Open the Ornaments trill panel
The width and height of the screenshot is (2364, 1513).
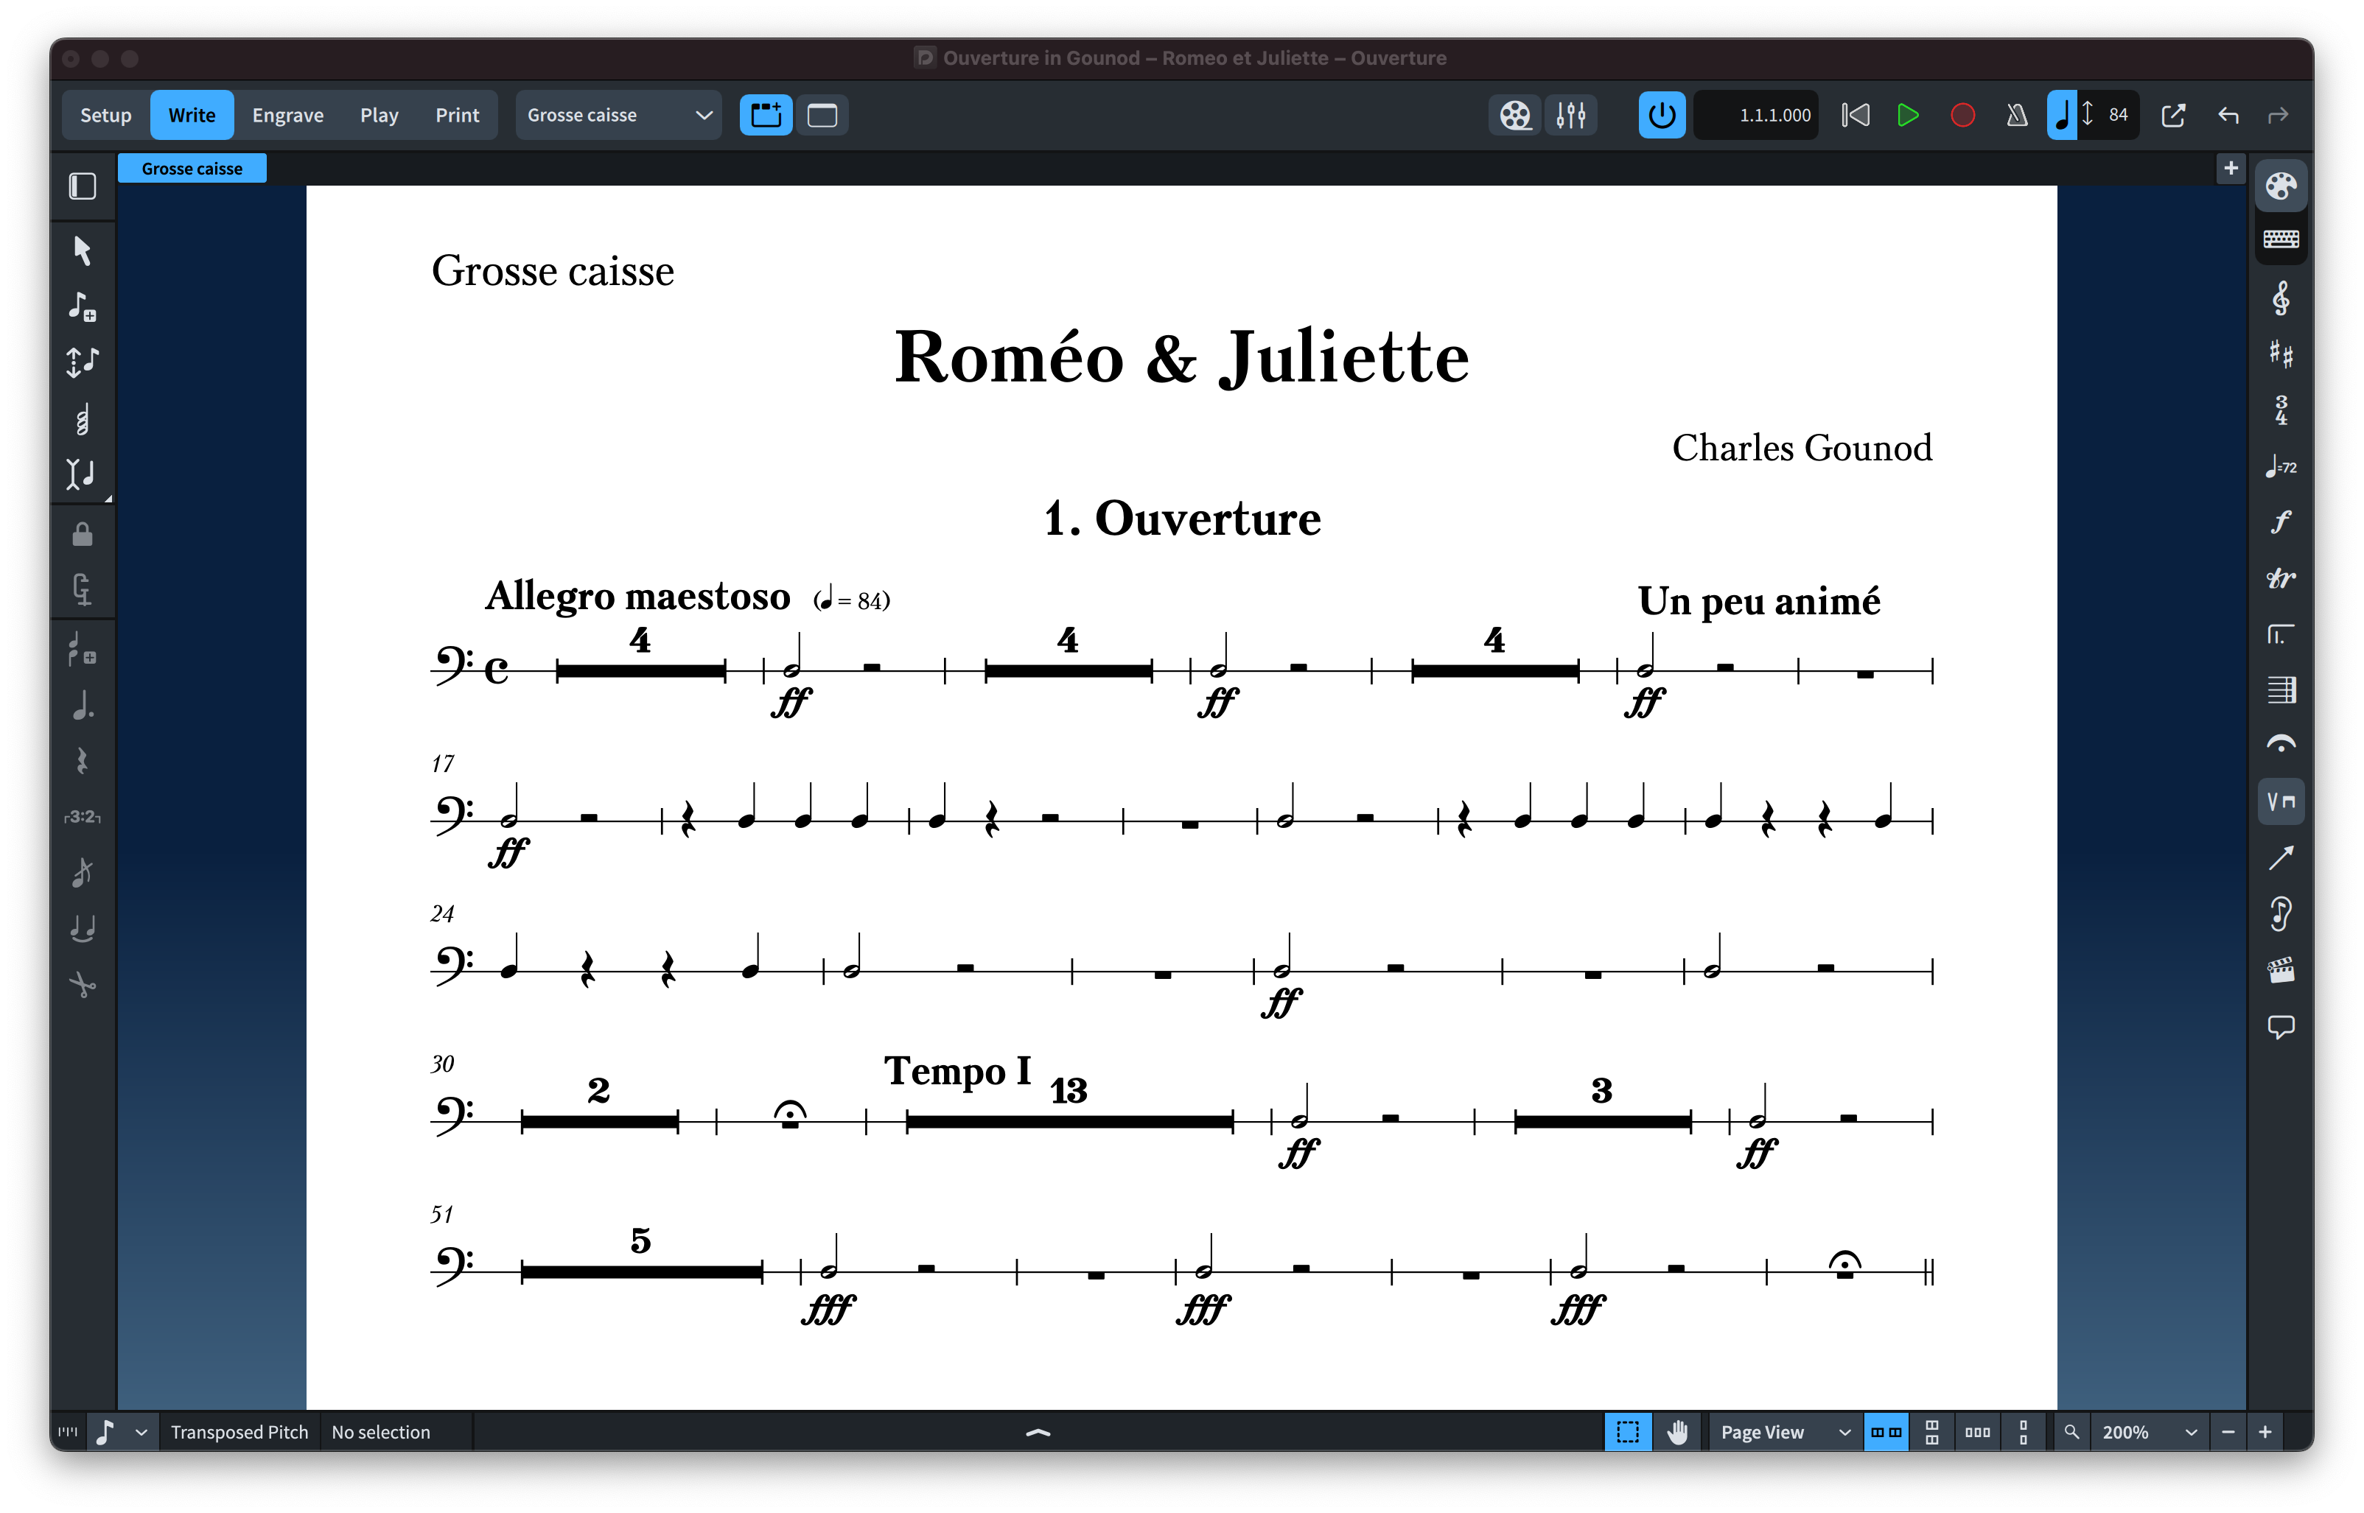(2281, 578)
